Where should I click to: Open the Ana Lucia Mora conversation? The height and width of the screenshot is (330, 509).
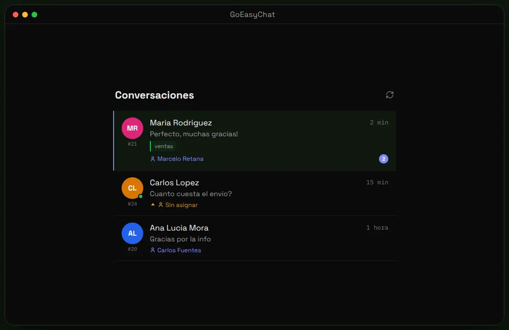254,239
